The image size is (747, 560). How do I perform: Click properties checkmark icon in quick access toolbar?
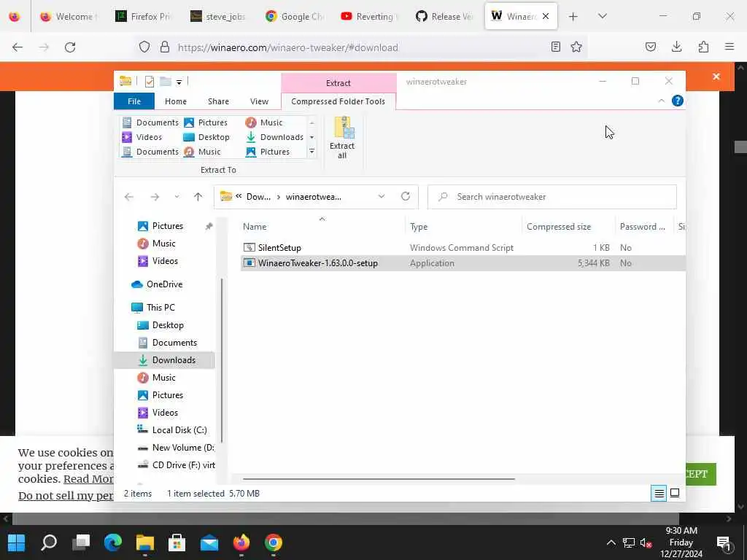click(149, 82)
